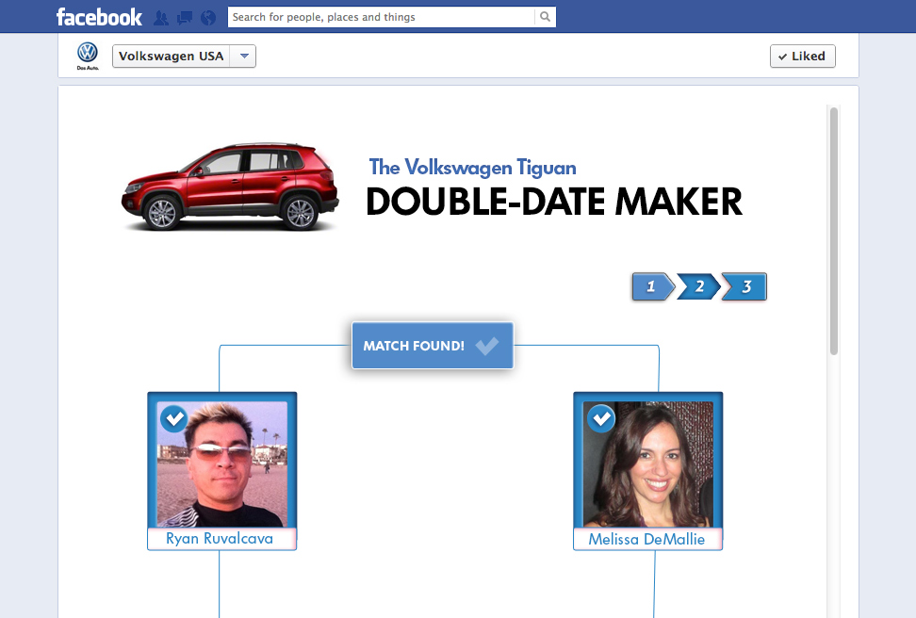Open the notifications globe icon
Viewport: 916px width, 618px height.
click(208, 18)
